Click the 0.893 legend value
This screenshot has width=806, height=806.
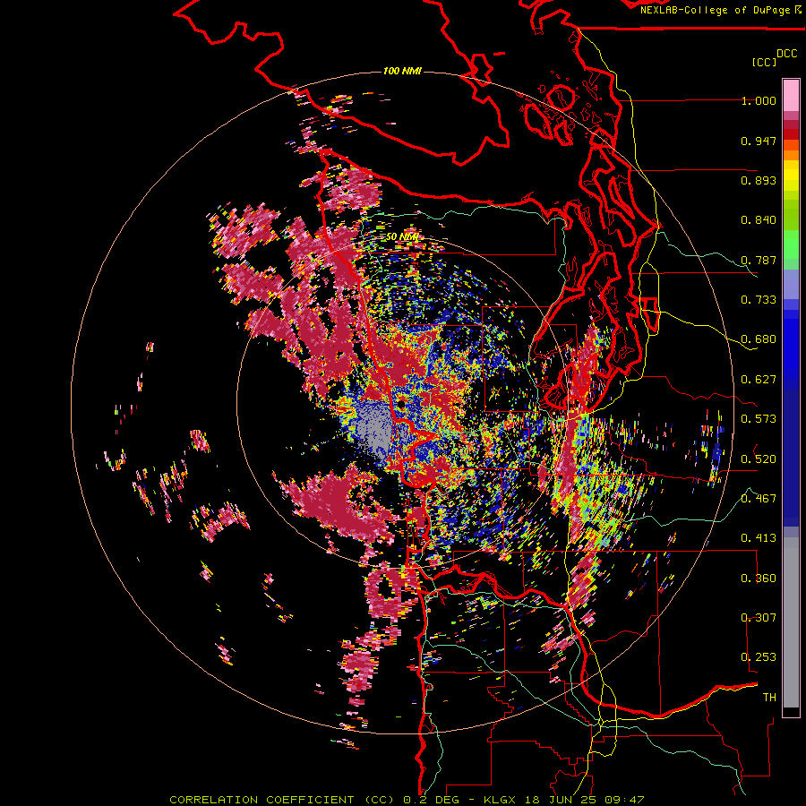(759, 180)
